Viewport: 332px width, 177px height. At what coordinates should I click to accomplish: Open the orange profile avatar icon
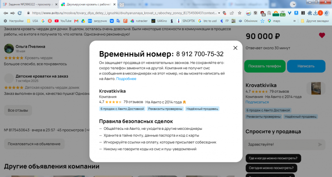pos(320,13)
